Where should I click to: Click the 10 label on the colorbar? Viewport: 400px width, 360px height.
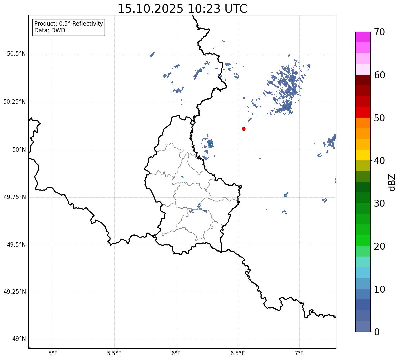[379, 289]
